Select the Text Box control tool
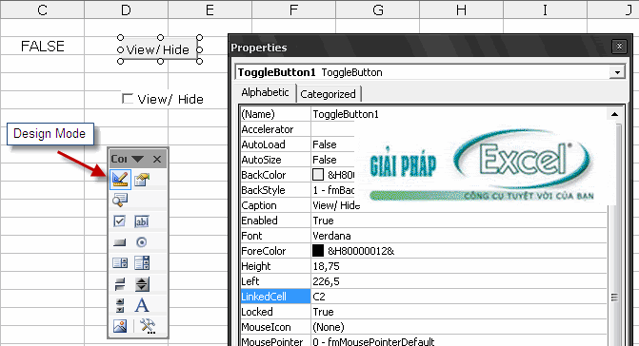The height and width of the screenshot is (346, 639). coord(141,221)
